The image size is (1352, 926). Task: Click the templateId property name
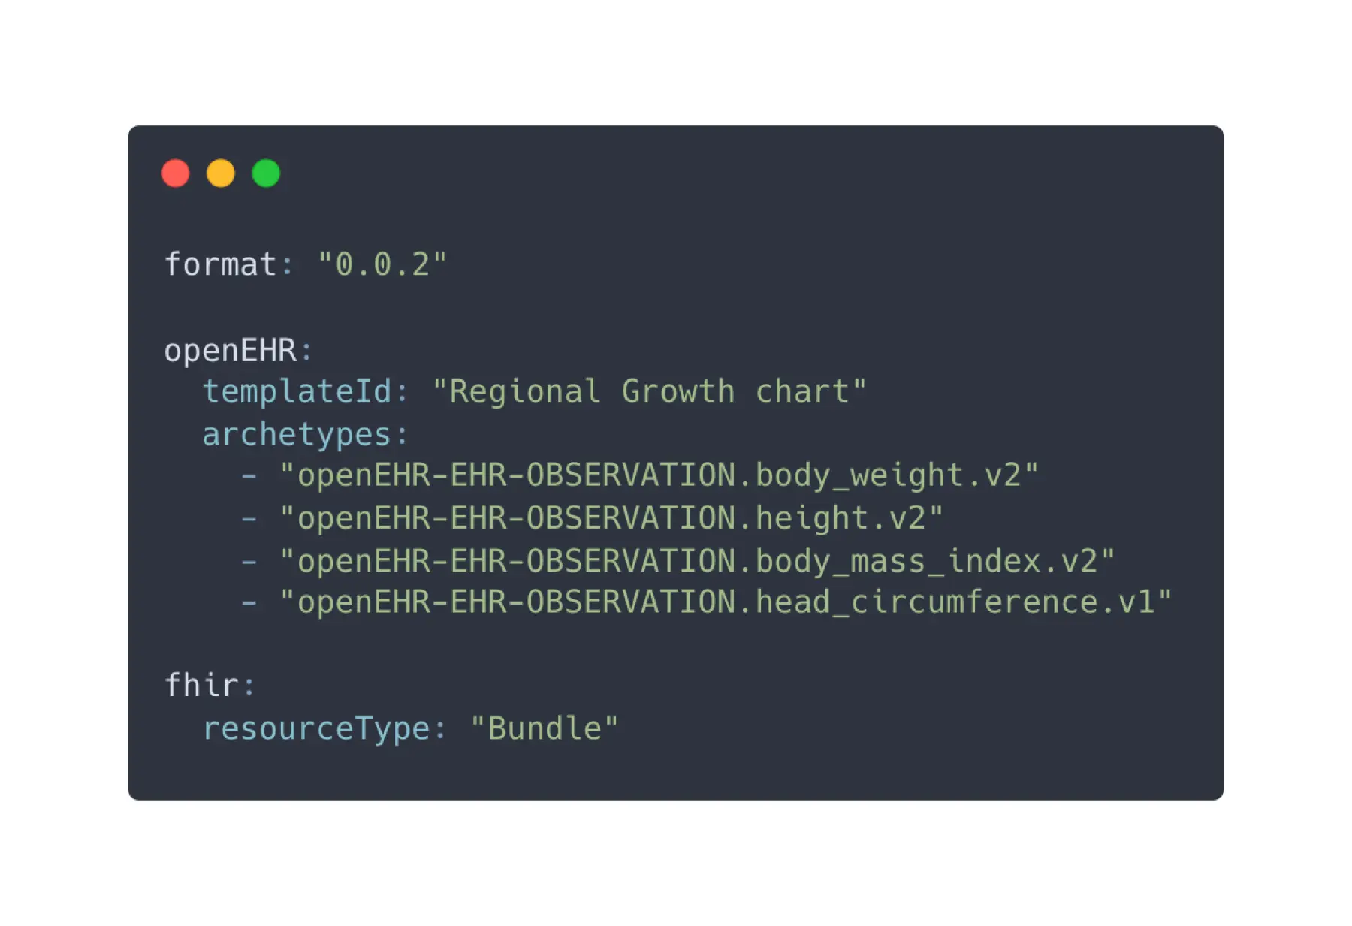pos(297,391)
